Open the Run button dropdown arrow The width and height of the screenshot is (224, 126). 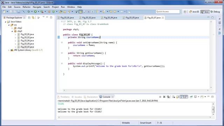pyautogui.click(x=38, y=12)
